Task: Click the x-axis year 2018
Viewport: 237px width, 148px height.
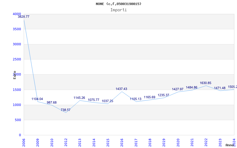Action: pyautogui.click(x=150, y=143)
